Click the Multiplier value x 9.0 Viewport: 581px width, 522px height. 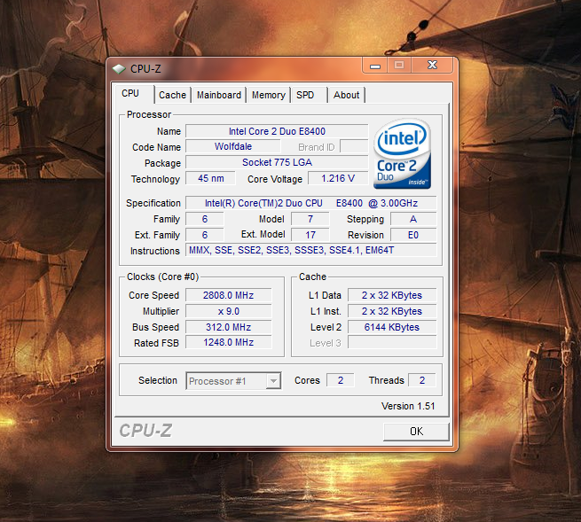[228, 311]
